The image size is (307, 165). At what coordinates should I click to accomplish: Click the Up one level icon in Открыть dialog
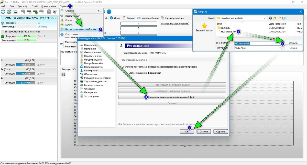pos(275,18)
